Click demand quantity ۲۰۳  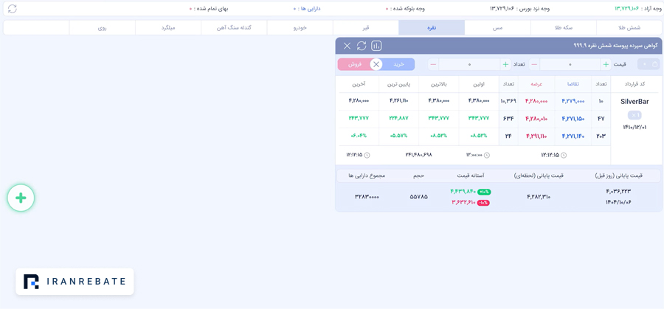coord(601,136)
